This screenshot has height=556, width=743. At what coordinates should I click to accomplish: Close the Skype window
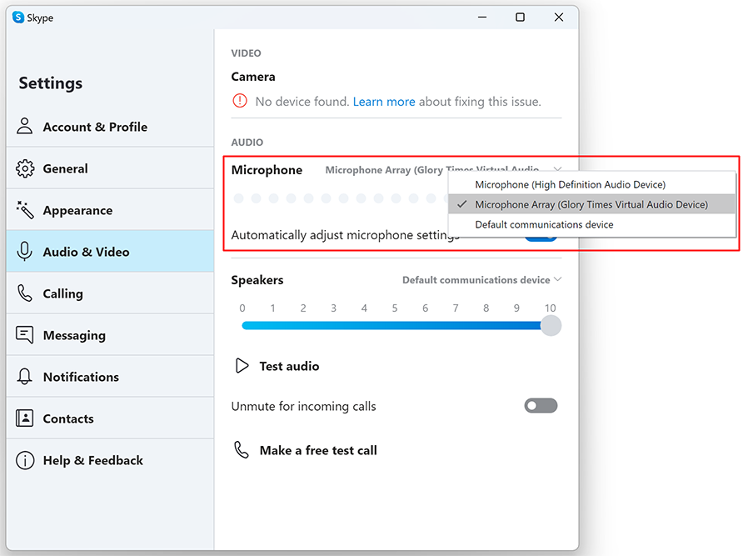tap(559, 17)
